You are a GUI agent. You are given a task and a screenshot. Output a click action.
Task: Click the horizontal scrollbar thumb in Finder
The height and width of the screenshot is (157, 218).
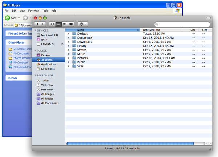pos(130,144)
